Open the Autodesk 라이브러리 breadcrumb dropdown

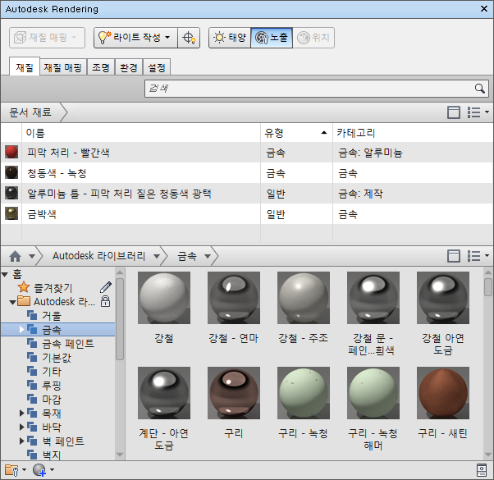coord(157,256)
